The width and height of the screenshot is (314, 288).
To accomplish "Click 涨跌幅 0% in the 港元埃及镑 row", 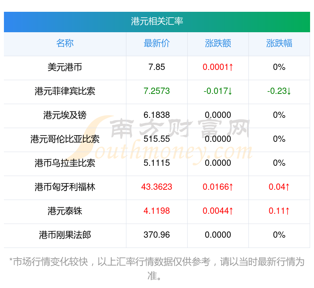I will (279, 115).
